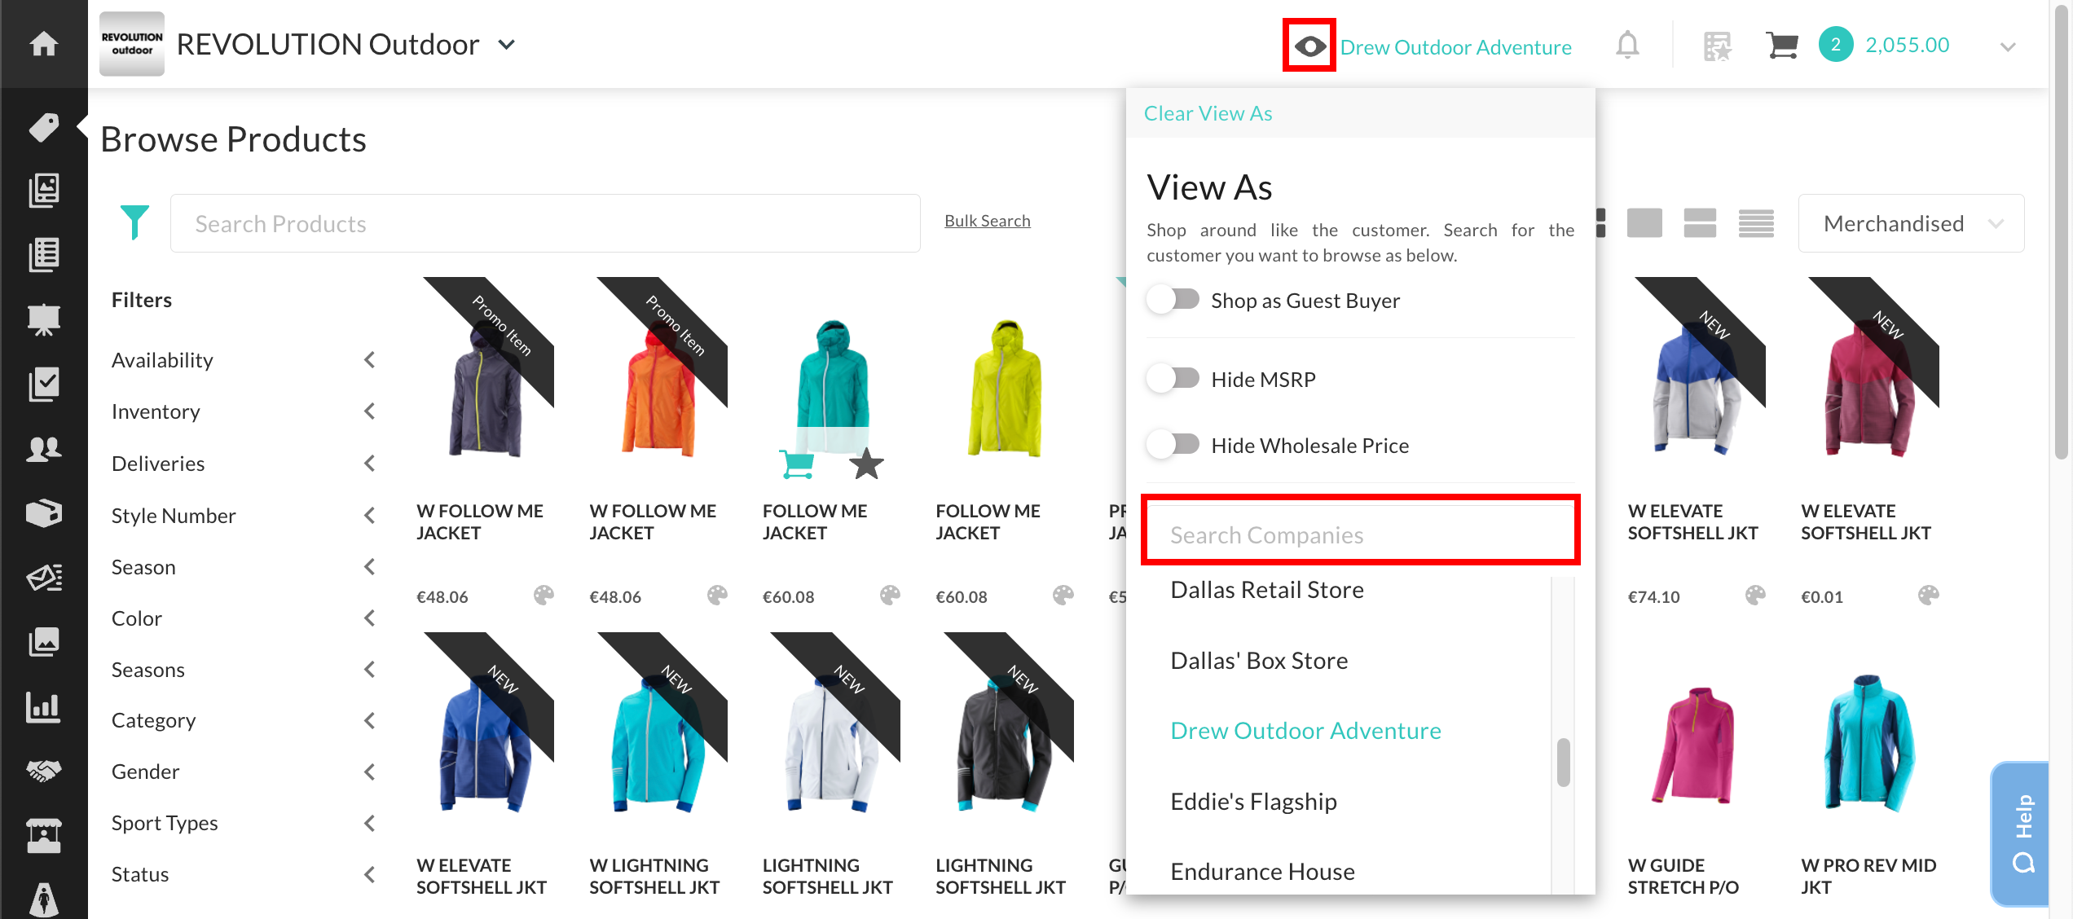Open the document list sidebar icon

point(43,255)
